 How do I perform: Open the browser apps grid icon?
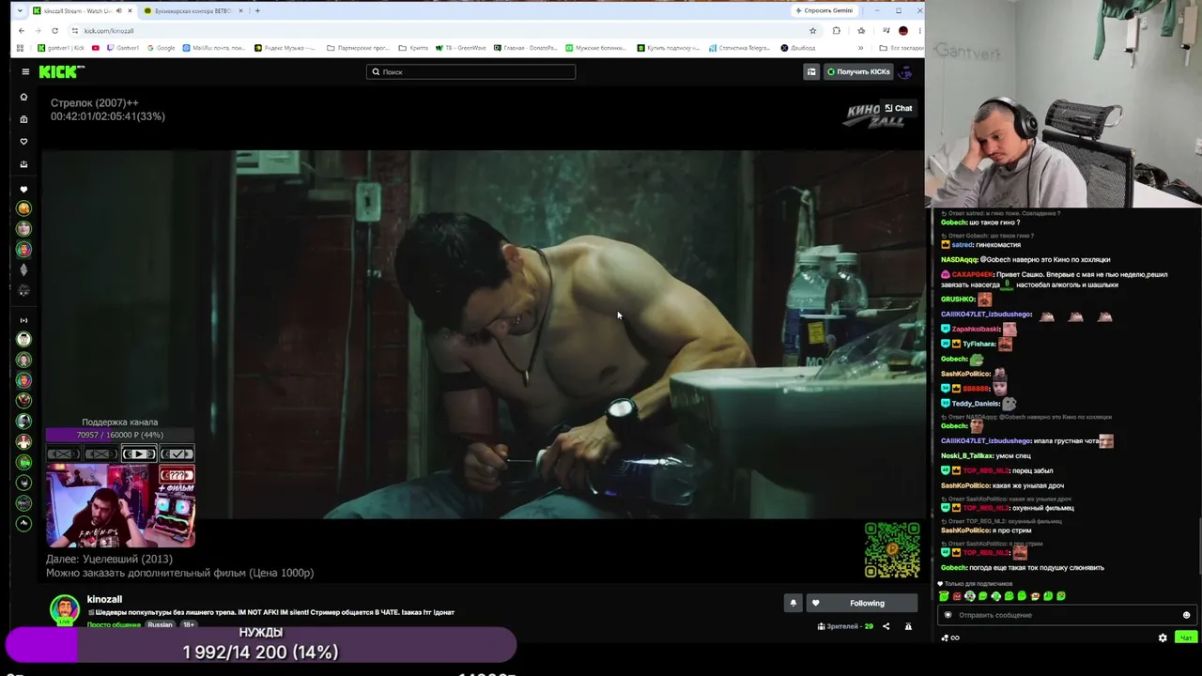point(20,48)
